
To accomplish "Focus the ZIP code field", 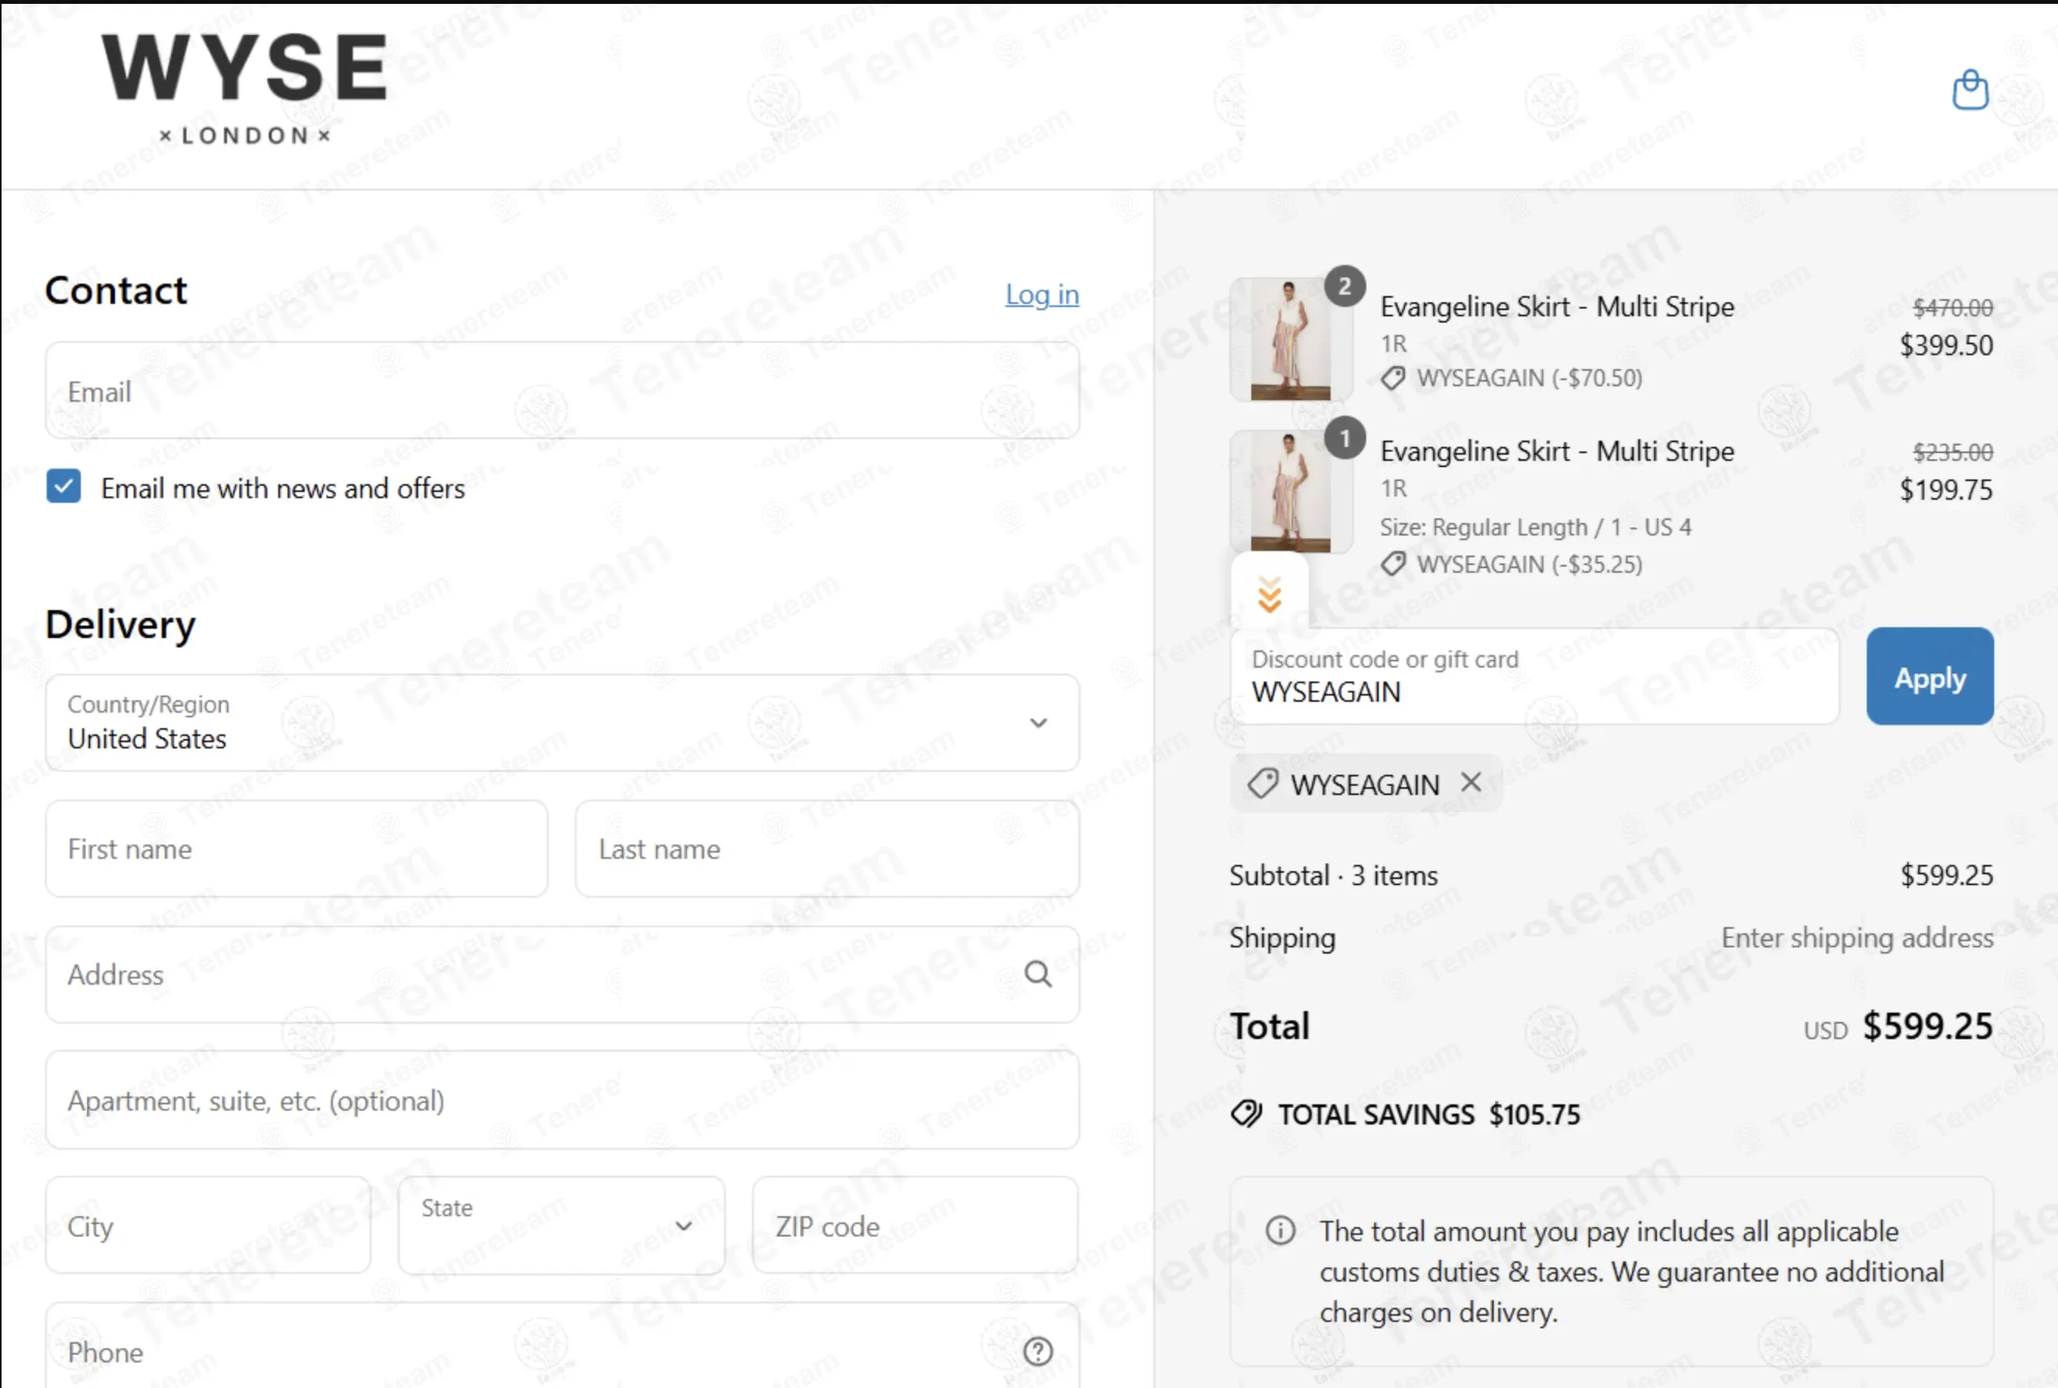I will point(916,1225).
